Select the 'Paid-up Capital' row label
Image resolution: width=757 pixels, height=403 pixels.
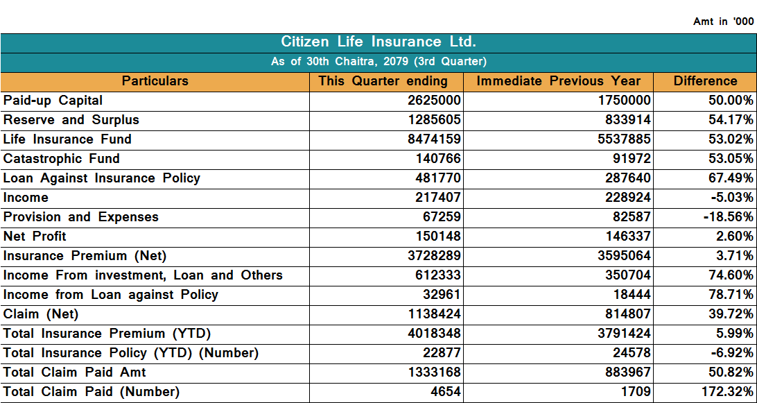(x=53, y=101)
